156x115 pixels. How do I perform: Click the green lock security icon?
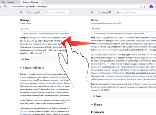tap(144, 7)
